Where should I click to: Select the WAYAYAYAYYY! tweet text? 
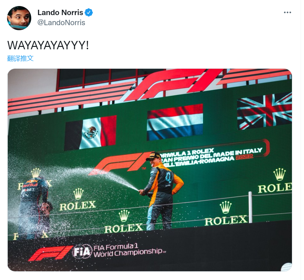[48, 46]
